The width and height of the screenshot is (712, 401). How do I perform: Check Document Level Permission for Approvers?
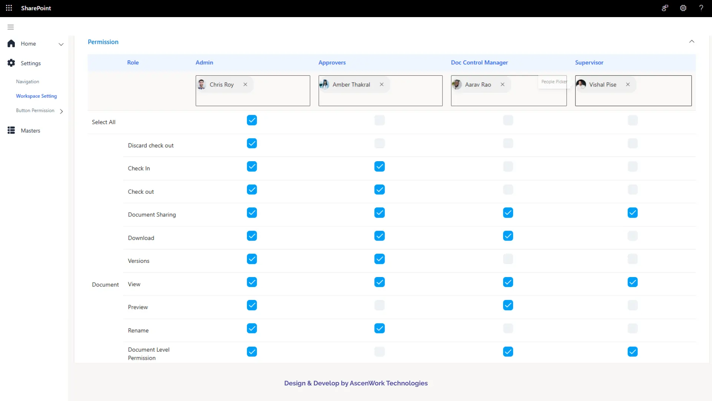pyautogui.click(x=379, y=351)
